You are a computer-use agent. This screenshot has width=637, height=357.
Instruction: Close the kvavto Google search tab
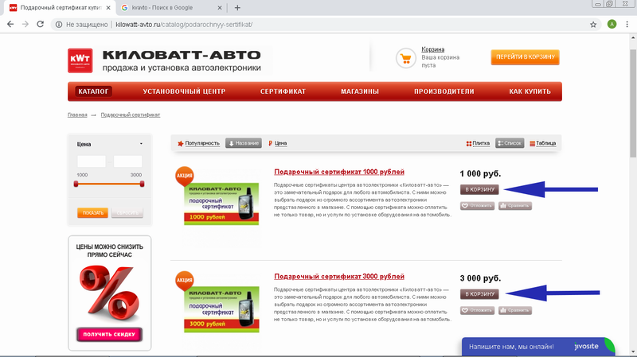click(220, 8)
